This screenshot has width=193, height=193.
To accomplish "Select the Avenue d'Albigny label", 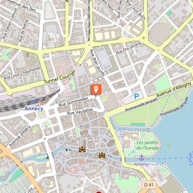I will (174, 89).
